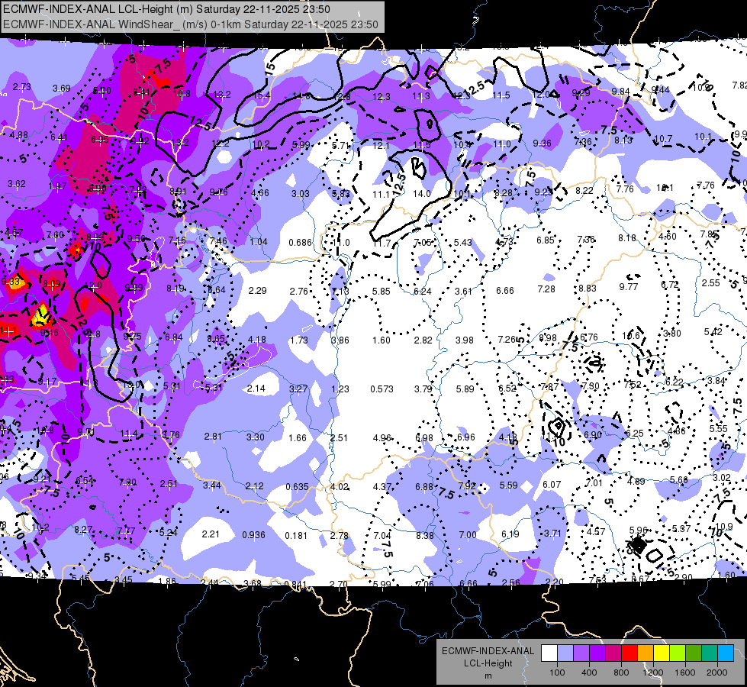The width and height of the screenshot is (747, 687).
Task: Click the wind shear value 6.41
Action: pos(59,137)
